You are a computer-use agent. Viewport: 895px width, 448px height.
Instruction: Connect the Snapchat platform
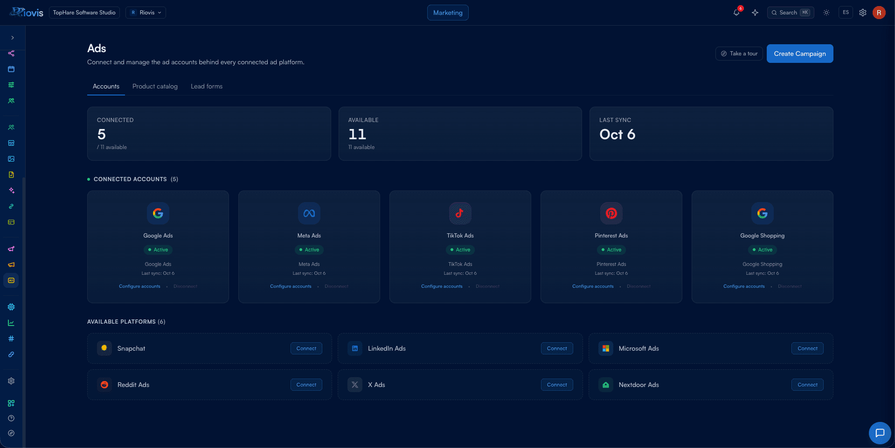[306, 348]
